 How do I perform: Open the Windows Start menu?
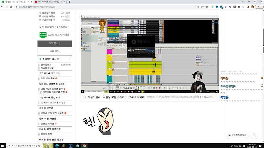coord(2,146)
